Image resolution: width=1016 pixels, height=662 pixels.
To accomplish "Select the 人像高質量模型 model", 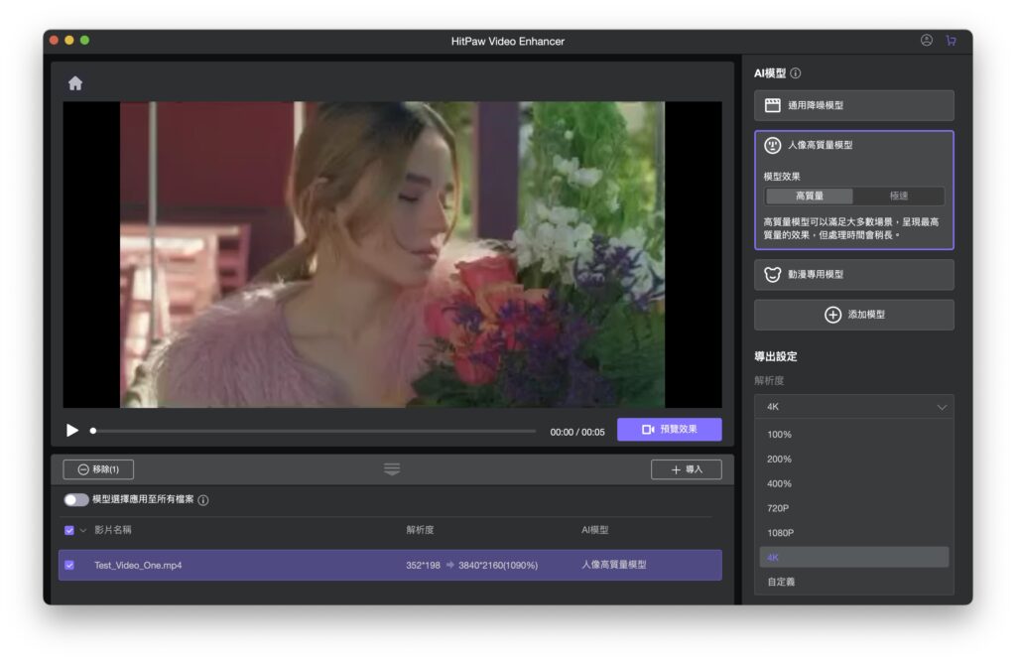I will coord(854,145).
